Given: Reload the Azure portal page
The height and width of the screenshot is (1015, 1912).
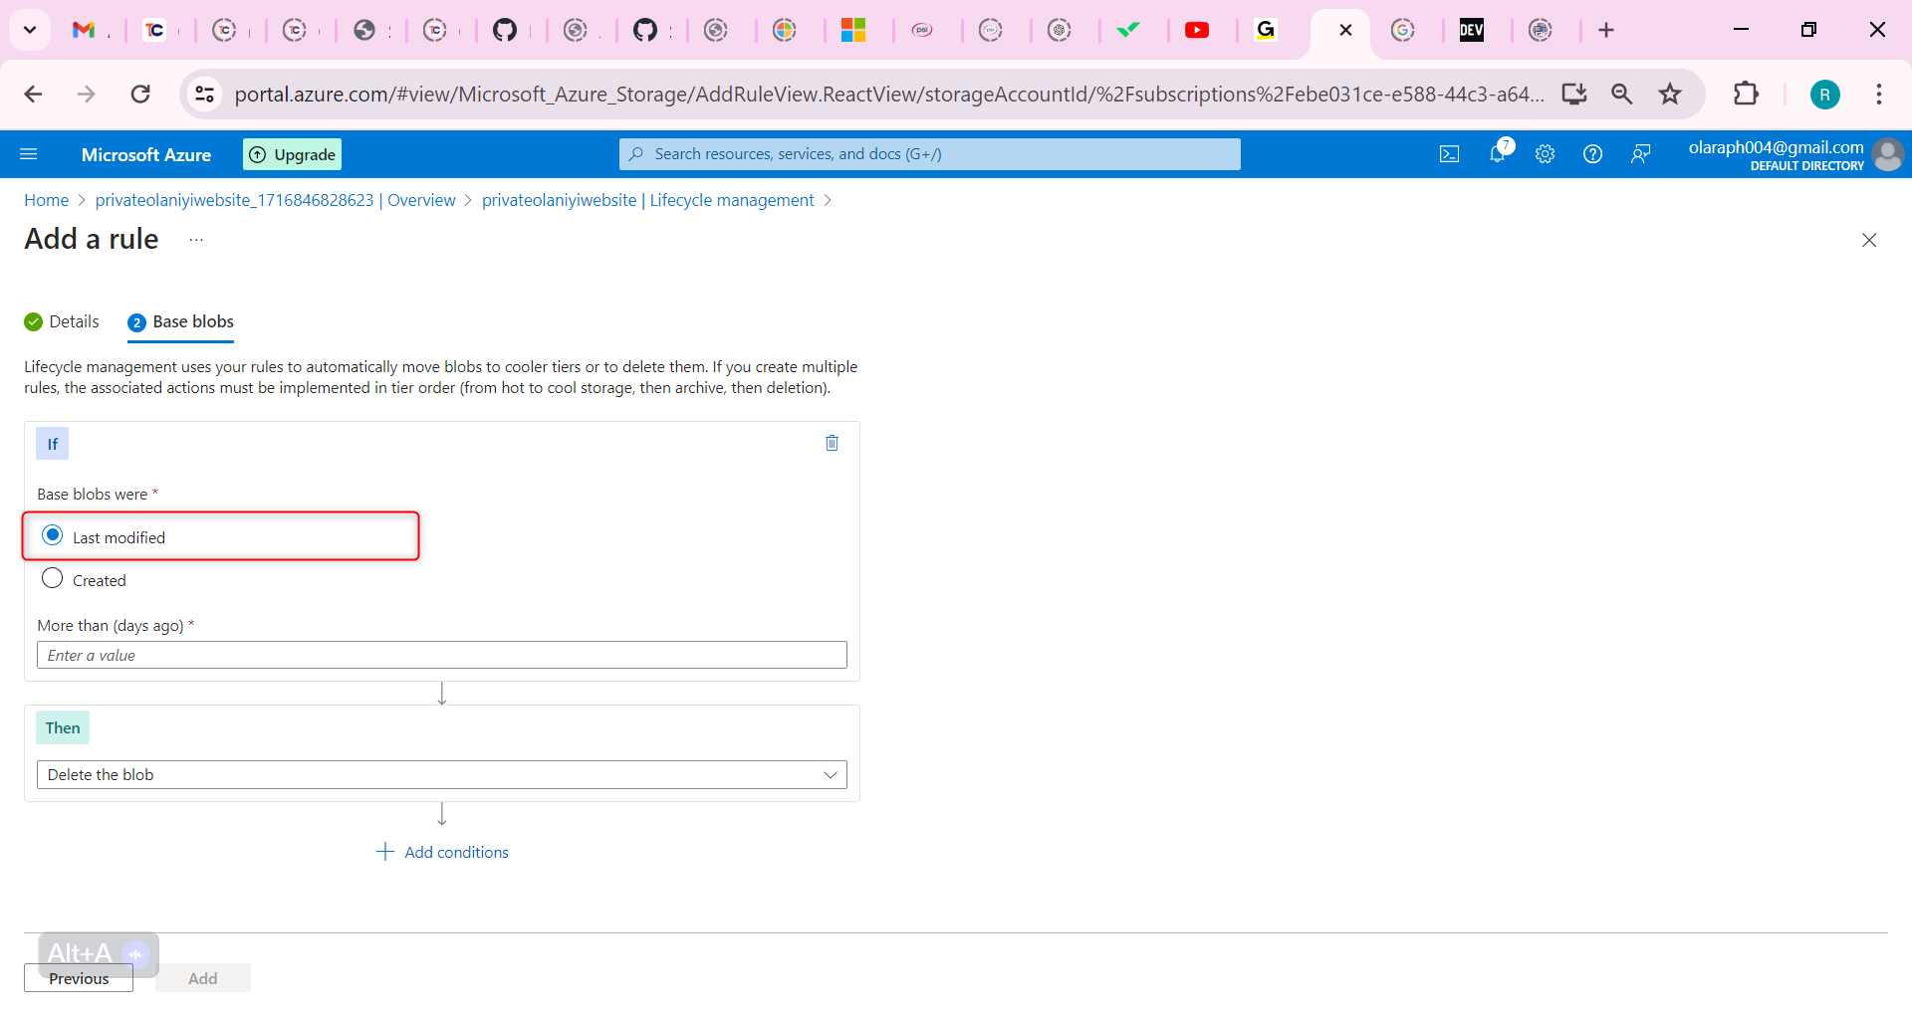Looking at the screenshot, I should [140, 95].
